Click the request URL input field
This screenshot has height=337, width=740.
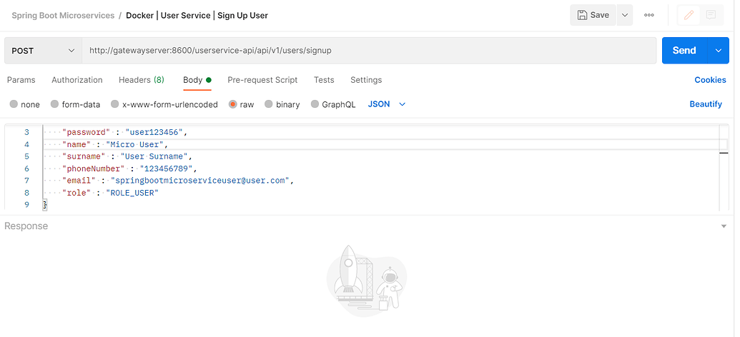pos(368,51)
